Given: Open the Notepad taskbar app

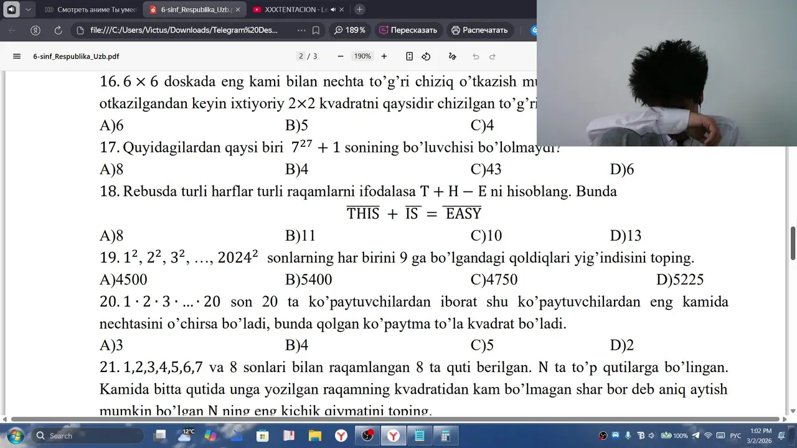Looking at the screenshot, I should click(x=420, y=436).
